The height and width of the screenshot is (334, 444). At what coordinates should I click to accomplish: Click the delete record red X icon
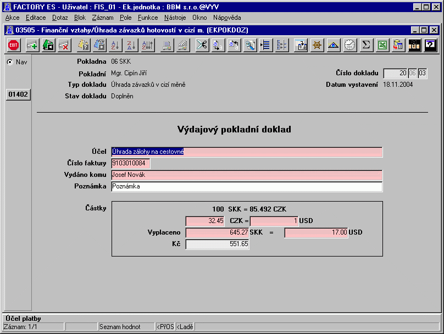[64, 45]
